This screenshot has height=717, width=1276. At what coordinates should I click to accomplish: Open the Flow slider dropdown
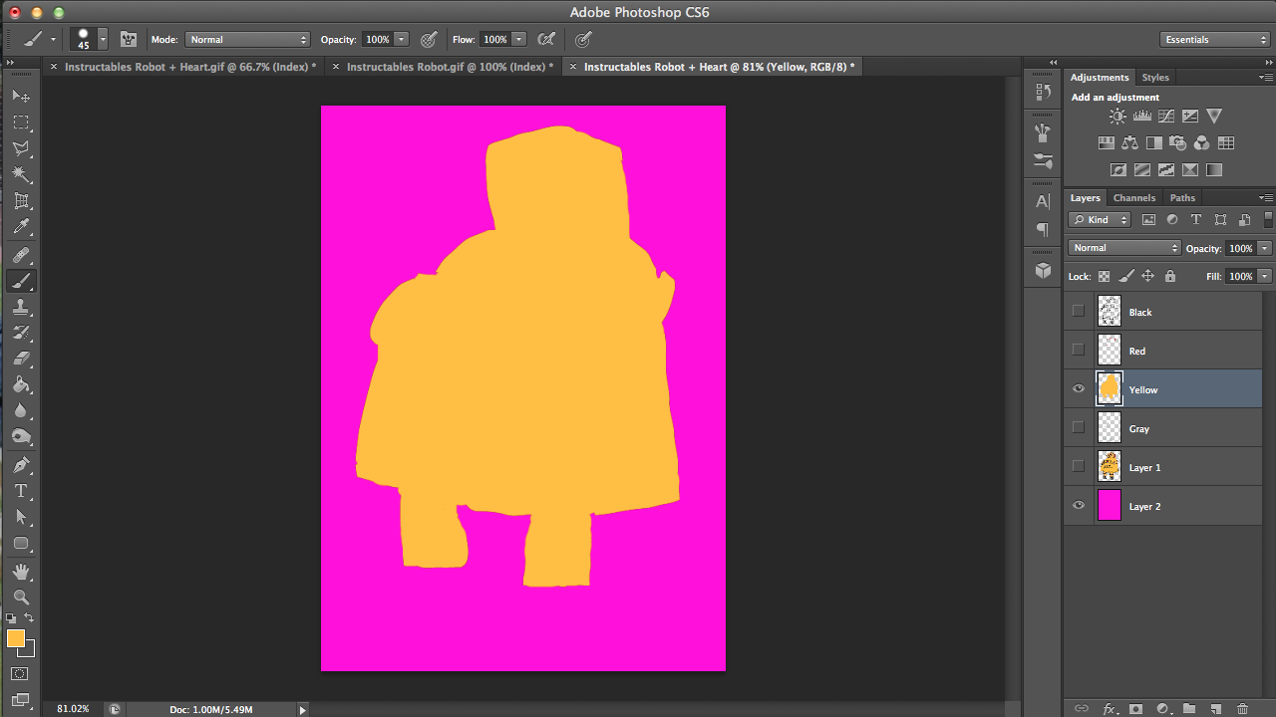tap(519, 40)
